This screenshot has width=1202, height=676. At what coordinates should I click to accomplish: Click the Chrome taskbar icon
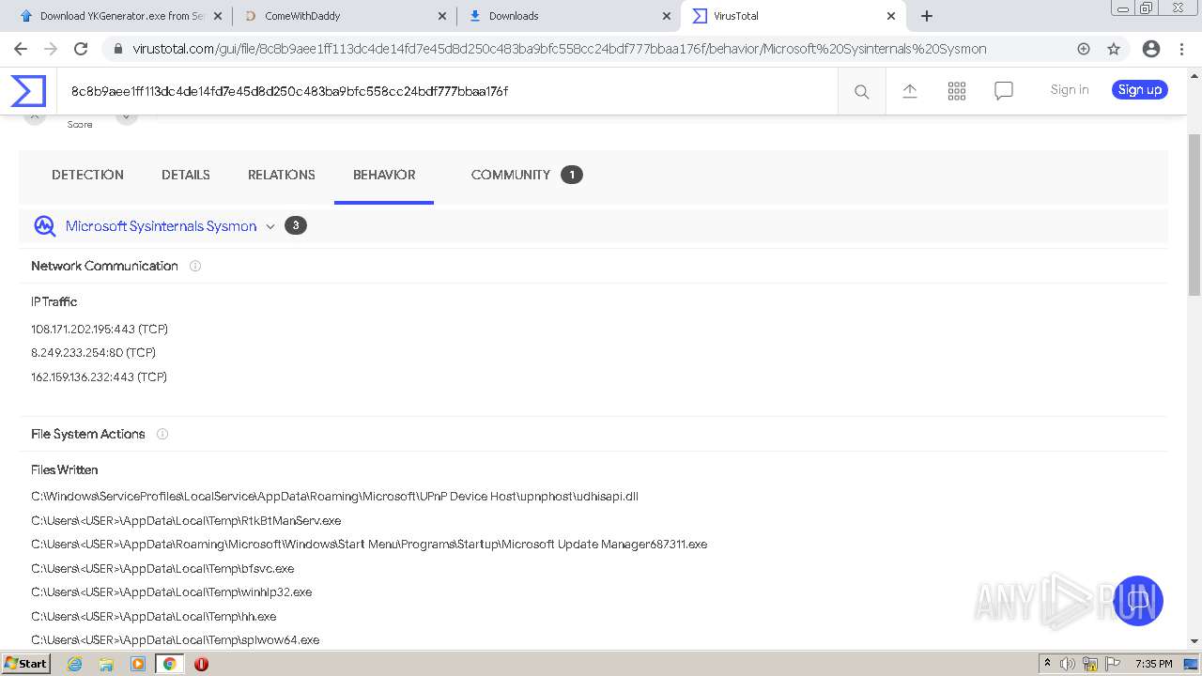[169, 664]
